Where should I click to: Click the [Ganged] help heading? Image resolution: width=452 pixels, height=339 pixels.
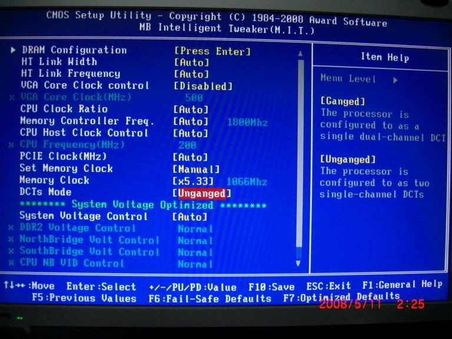pyautogui.click(x=343, y=101)
